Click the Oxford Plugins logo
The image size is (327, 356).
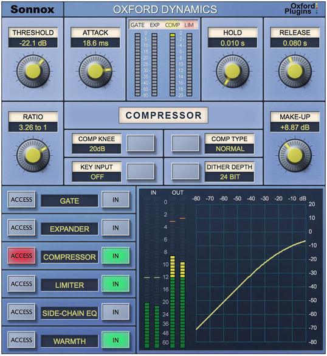coord(301,9)
